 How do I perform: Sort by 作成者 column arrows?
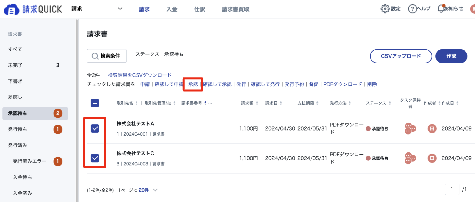click(439, 103)
